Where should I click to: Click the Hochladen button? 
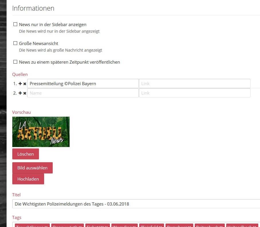pyautogui.click(x=28, y=179)
